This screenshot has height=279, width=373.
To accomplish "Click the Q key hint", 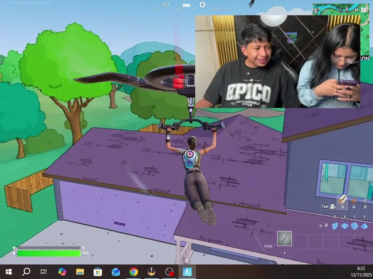I will click(x=321, y=226).
